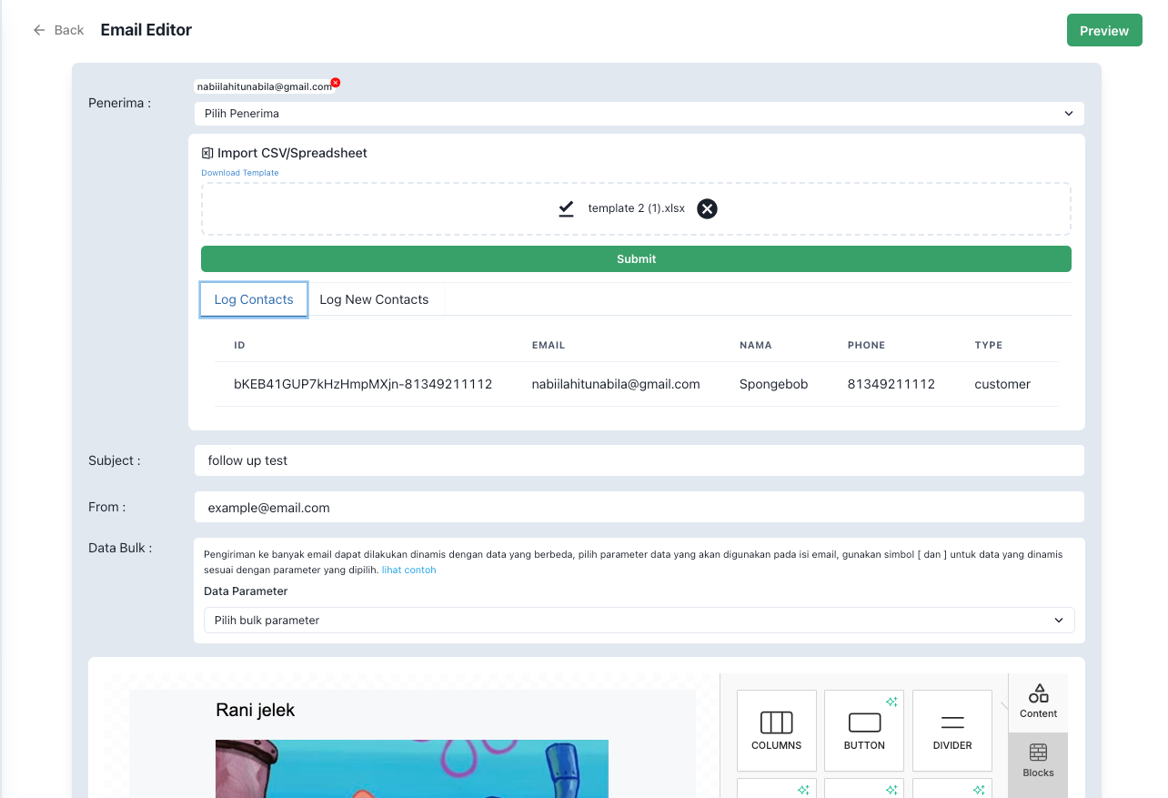
Task: Open the Pilih Penerima dropdown
Action: (x=639, y=114)
